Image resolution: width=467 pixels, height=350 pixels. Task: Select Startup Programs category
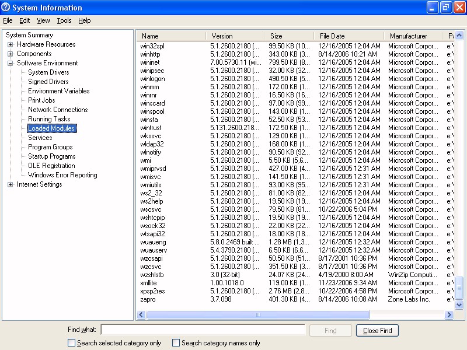(51, 156)
